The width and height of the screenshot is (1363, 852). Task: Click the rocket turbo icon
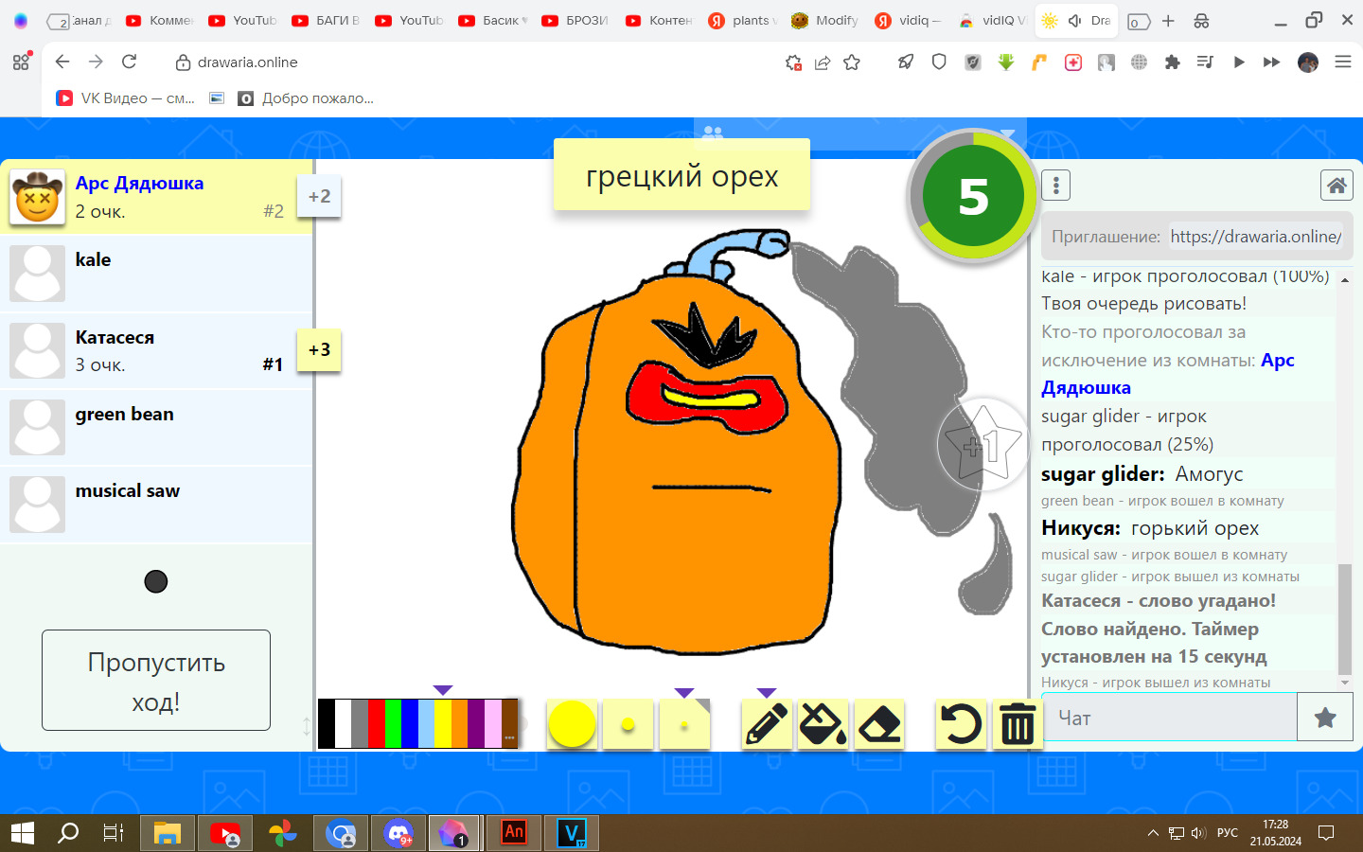click(x=906, y=62)
